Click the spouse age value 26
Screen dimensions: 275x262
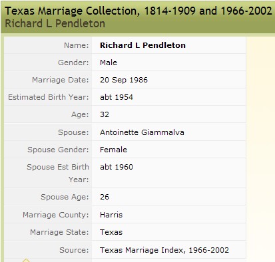[105, 197]
